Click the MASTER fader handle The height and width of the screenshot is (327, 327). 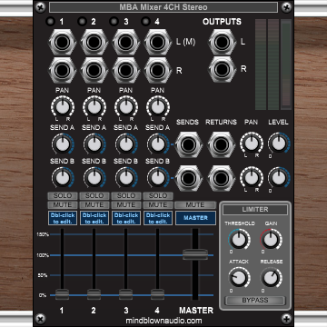pos(195,254)
